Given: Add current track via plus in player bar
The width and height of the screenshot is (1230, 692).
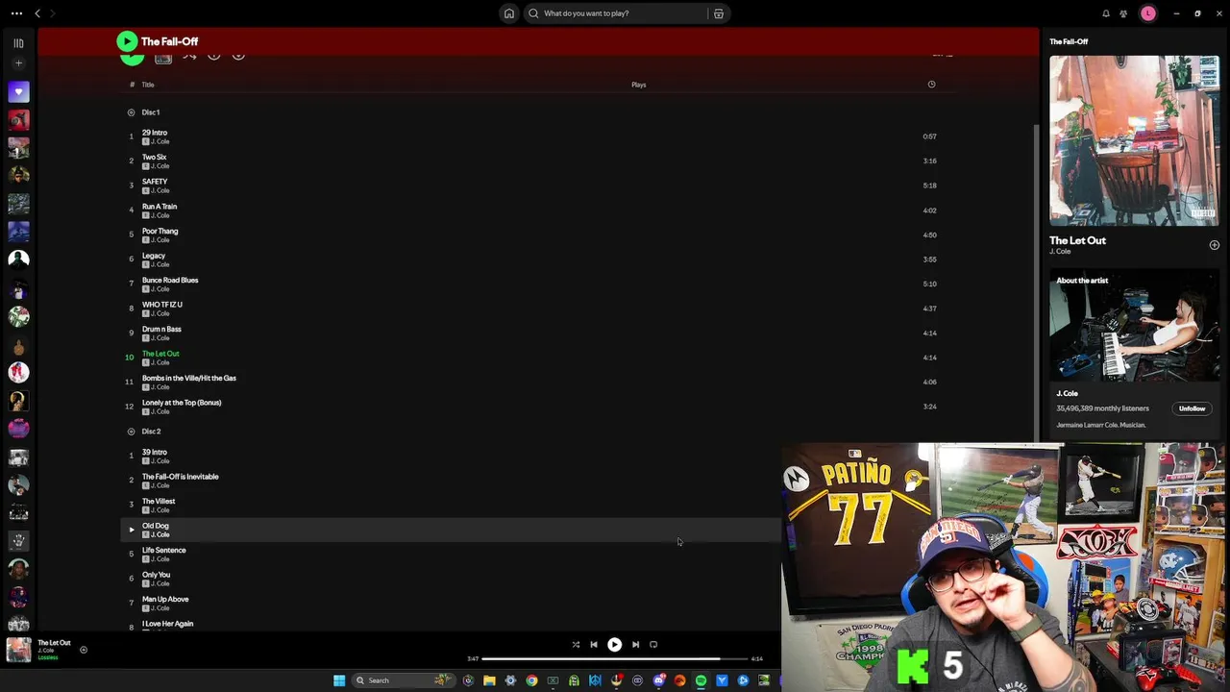Looking at the screenshot, I should click(x=84, y=651).
